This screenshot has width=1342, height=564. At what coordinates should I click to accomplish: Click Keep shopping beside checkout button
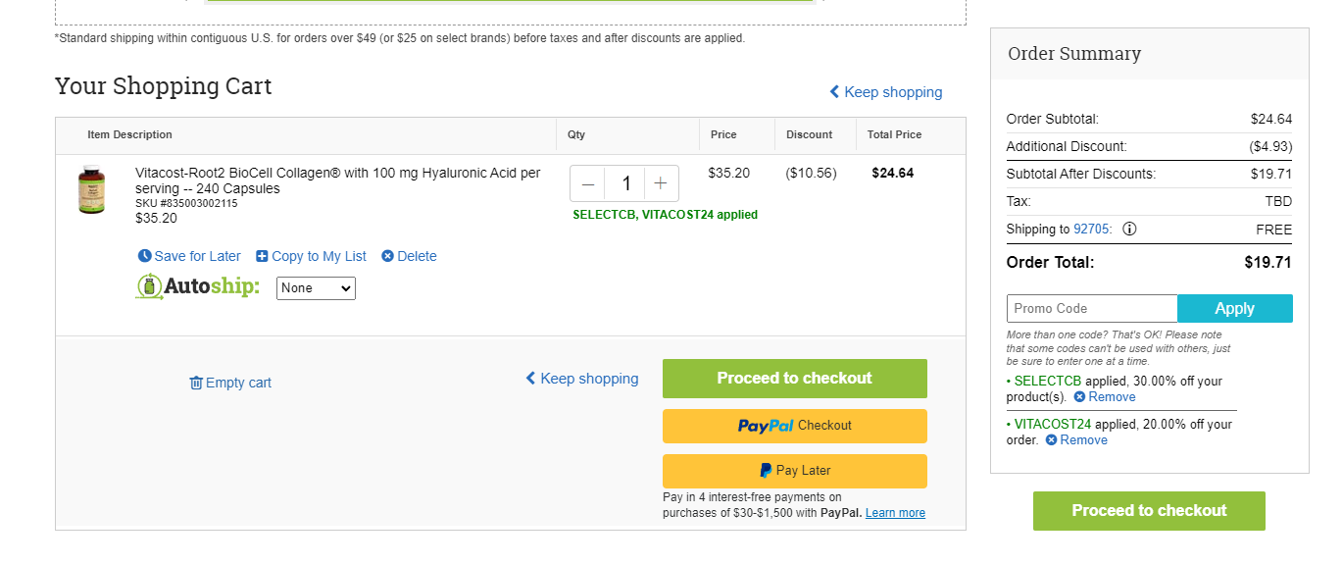click(x=582, y=379)
